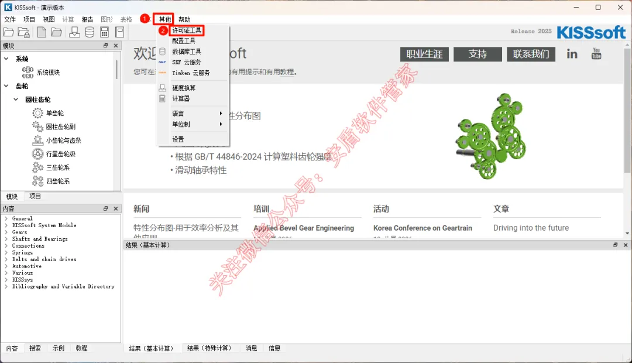Viewport: 632px width, 363px height.
Task: Select the 四齿轮系 module icon
Action: (x=37, y=181)
